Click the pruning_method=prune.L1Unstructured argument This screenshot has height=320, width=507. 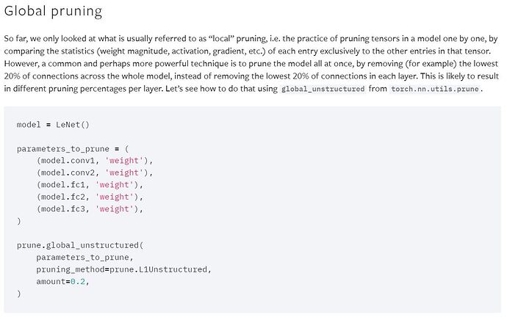pyautogui.click(x=123, y=269)
